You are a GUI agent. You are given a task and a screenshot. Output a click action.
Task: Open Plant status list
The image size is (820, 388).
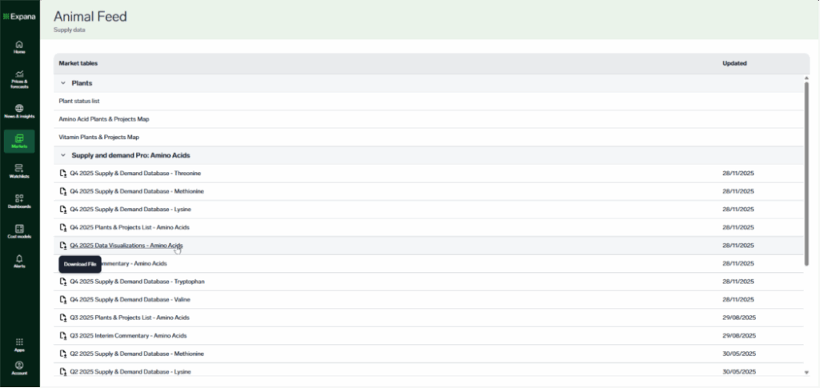79,101
